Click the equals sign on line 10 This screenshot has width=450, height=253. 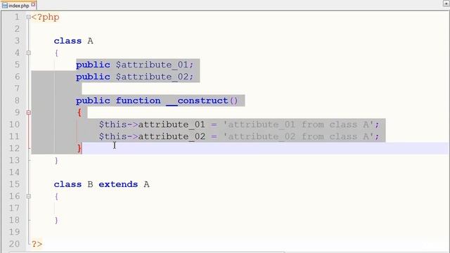(214, 125)
